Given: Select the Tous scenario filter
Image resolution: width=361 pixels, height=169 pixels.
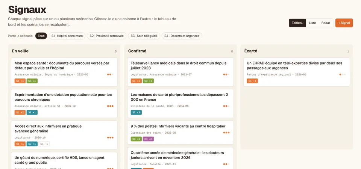Looking at the screenshot, I should tap(41, 36).
